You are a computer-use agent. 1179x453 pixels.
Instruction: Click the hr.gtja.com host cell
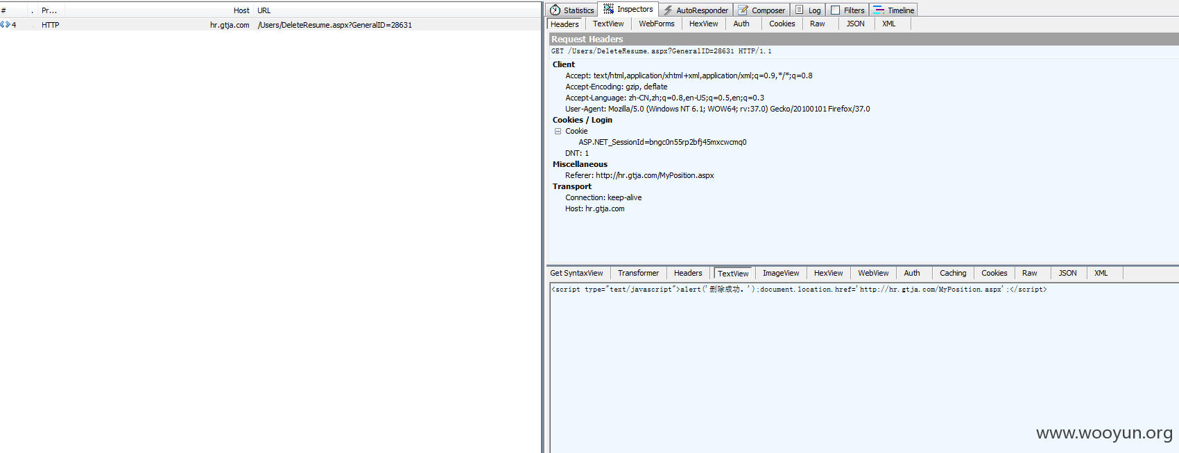click(230, 25)
